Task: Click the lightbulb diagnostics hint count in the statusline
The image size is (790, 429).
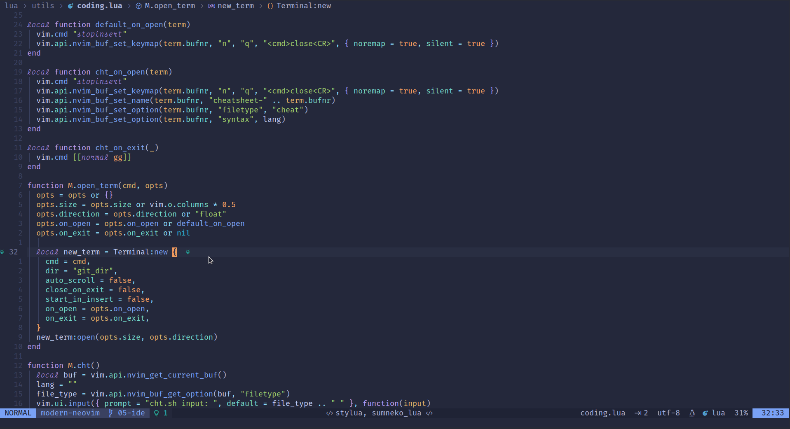Action: [x=161, y=413]
